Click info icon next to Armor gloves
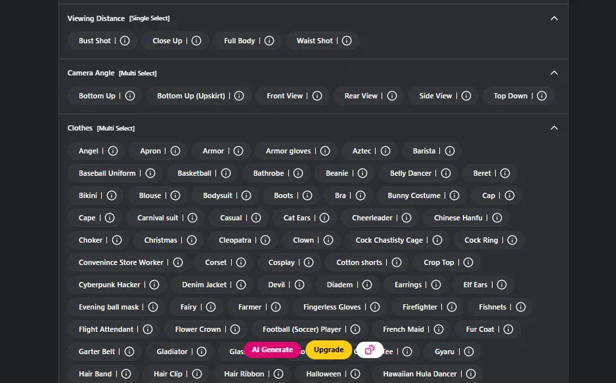 [325, 151]
